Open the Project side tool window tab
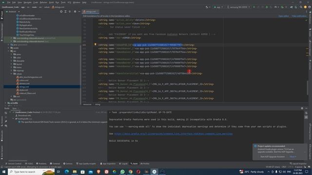The height and width of the screenshot is (175, 312). (2, 15)
